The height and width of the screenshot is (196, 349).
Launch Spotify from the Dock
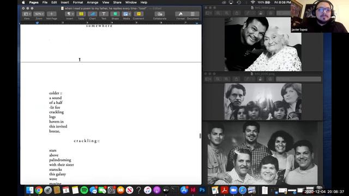(84, 190)
